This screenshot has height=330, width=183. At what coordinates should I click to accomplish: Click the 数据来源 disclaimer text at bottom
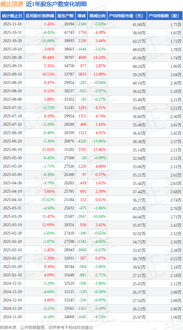coord(46,327)
